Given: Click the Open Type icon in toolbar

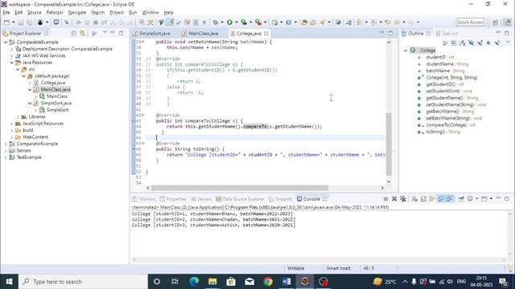Looking at the screenshot, I should point(304,22).
